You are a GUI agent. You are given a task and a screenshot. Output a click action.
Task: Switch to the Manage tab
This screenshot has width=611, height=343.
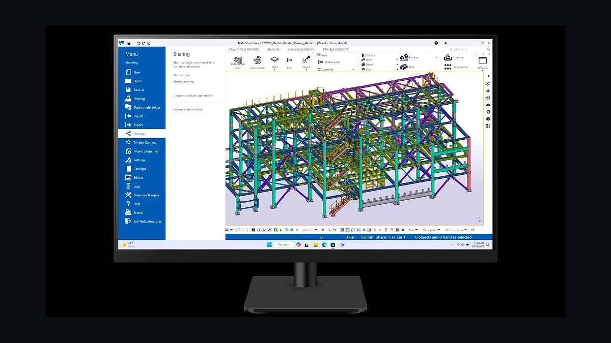click(273, 50)
